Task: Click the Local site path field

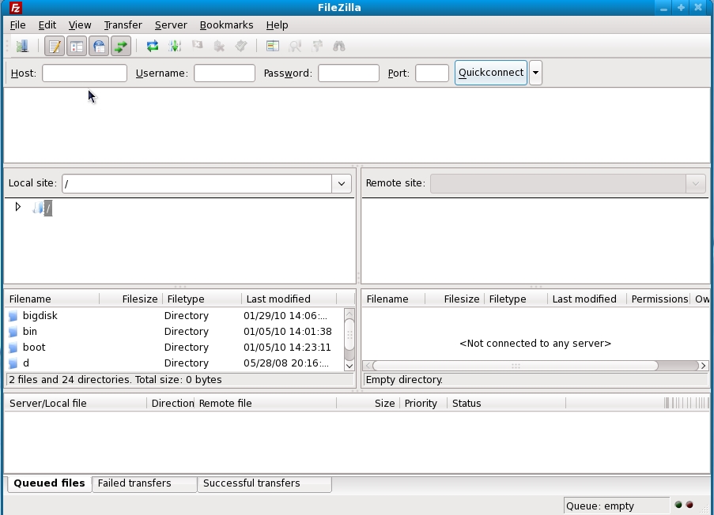Action: click(x=197, y=184)
